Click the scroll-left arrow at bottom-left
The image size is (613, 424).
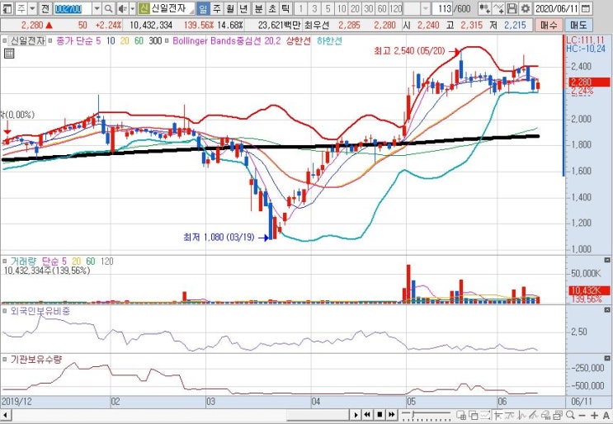tap(5, 415)
